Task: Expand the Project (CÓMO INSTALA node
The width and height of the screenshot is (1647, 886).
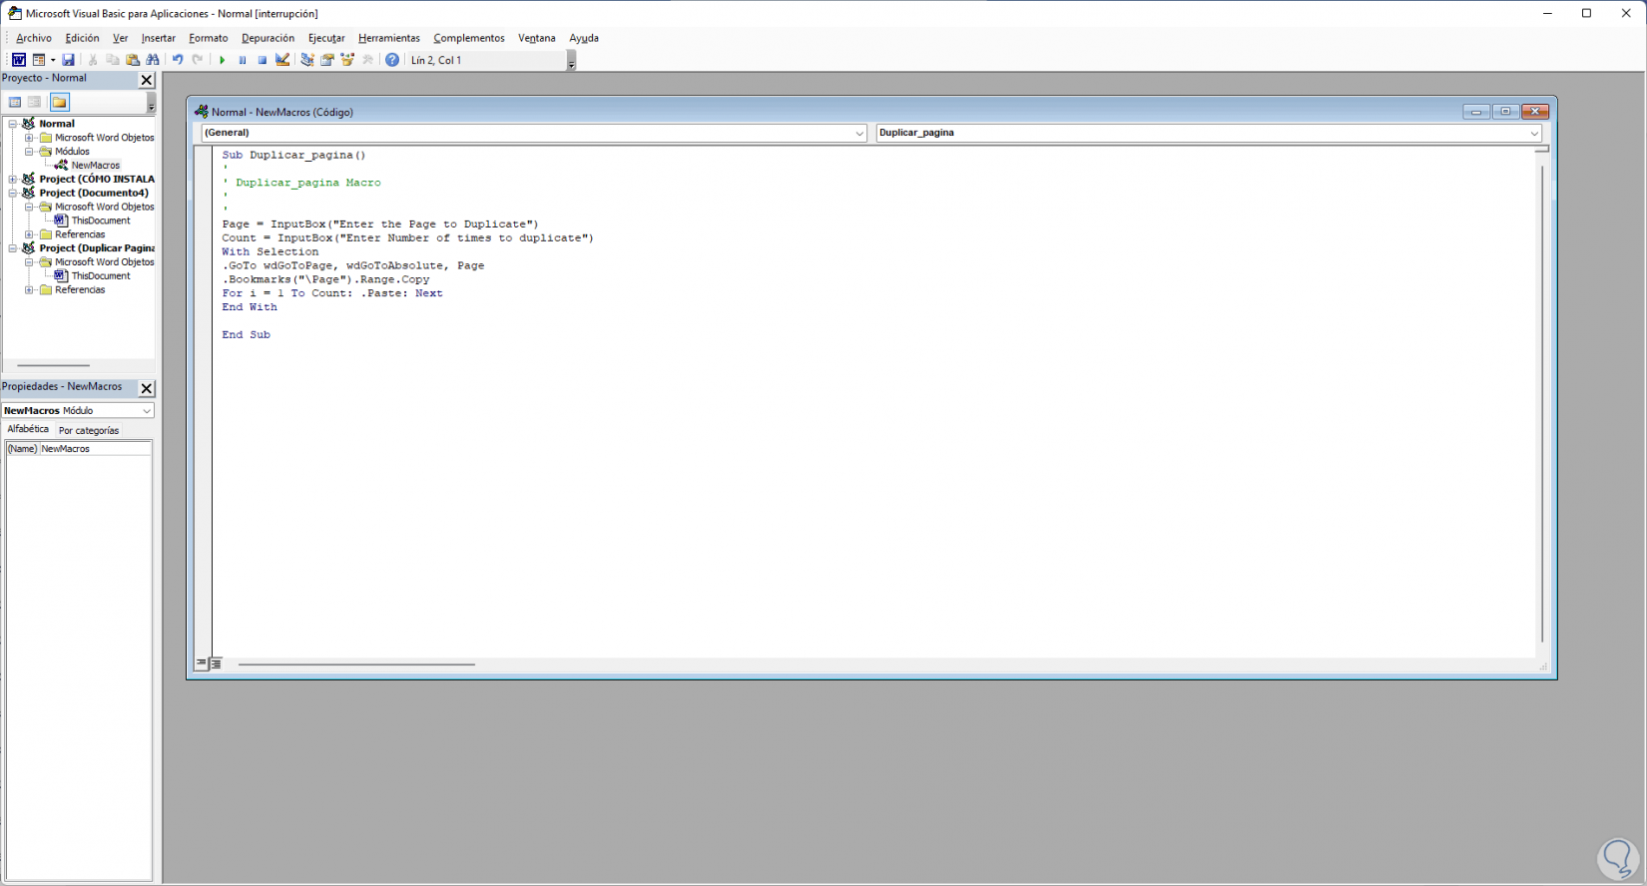Action: [13, 180]
